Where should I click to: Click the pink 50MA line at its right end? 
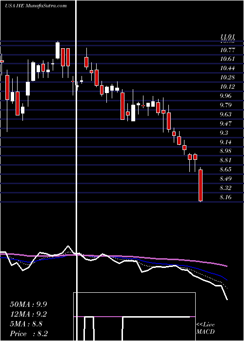point(226,266)
